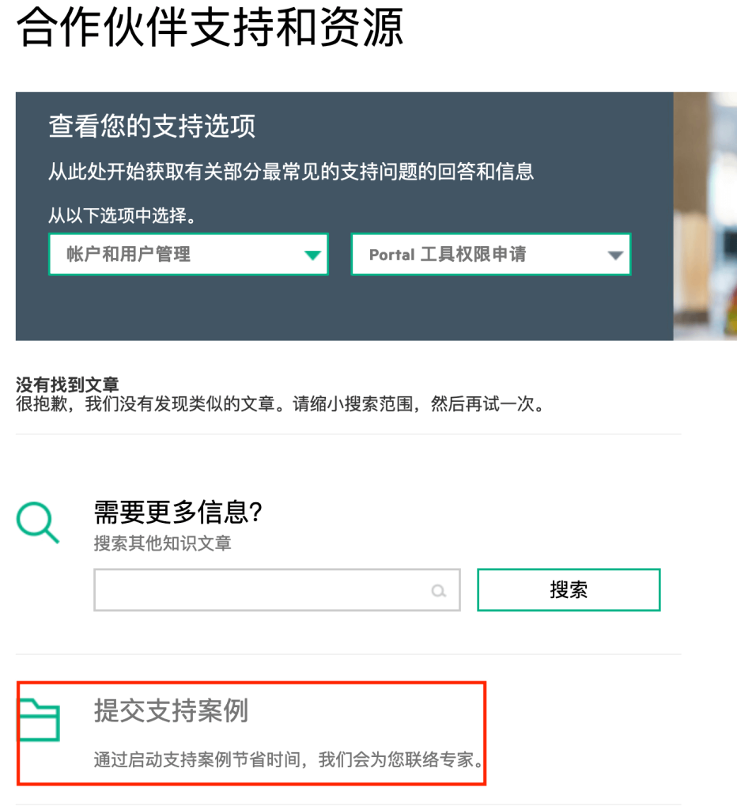Screen dimensions: 737x810
Task: Open the 提交支持案例 heading link
Action: point(171,710)
